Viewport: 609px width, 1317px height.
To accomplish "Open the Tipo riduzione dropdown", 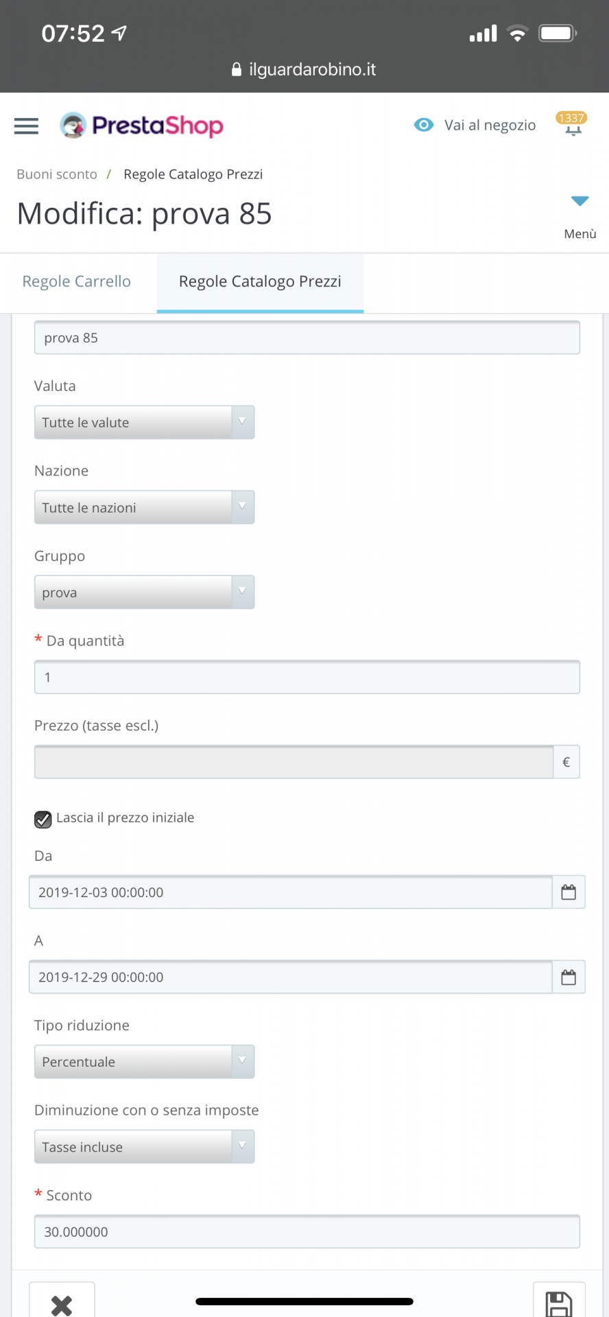I will pos(144,1062).
